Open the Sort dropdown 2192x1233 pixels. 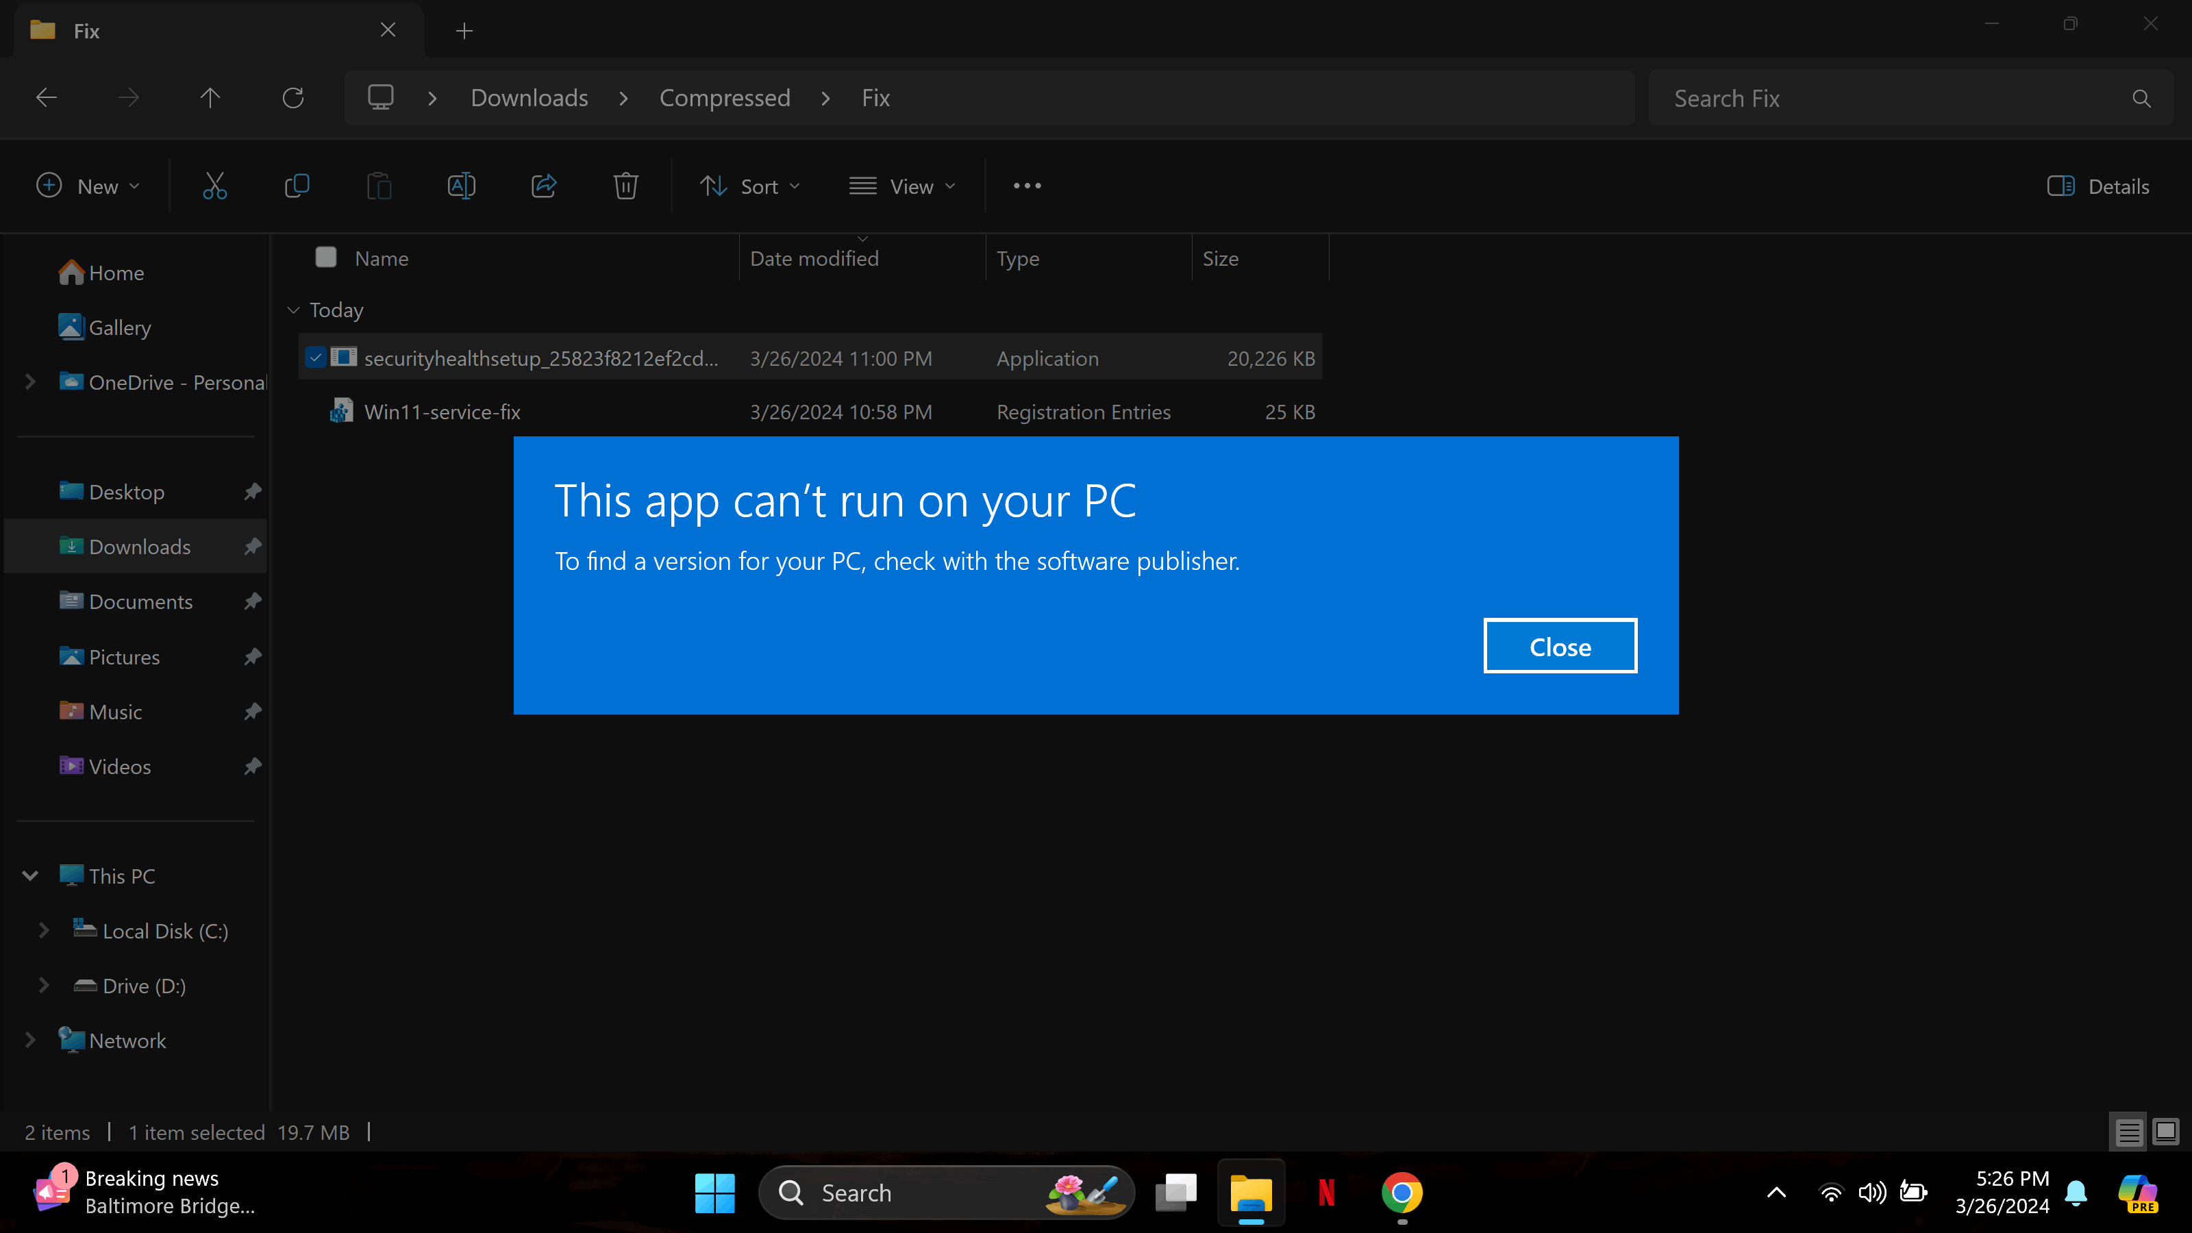click(749, 186)
